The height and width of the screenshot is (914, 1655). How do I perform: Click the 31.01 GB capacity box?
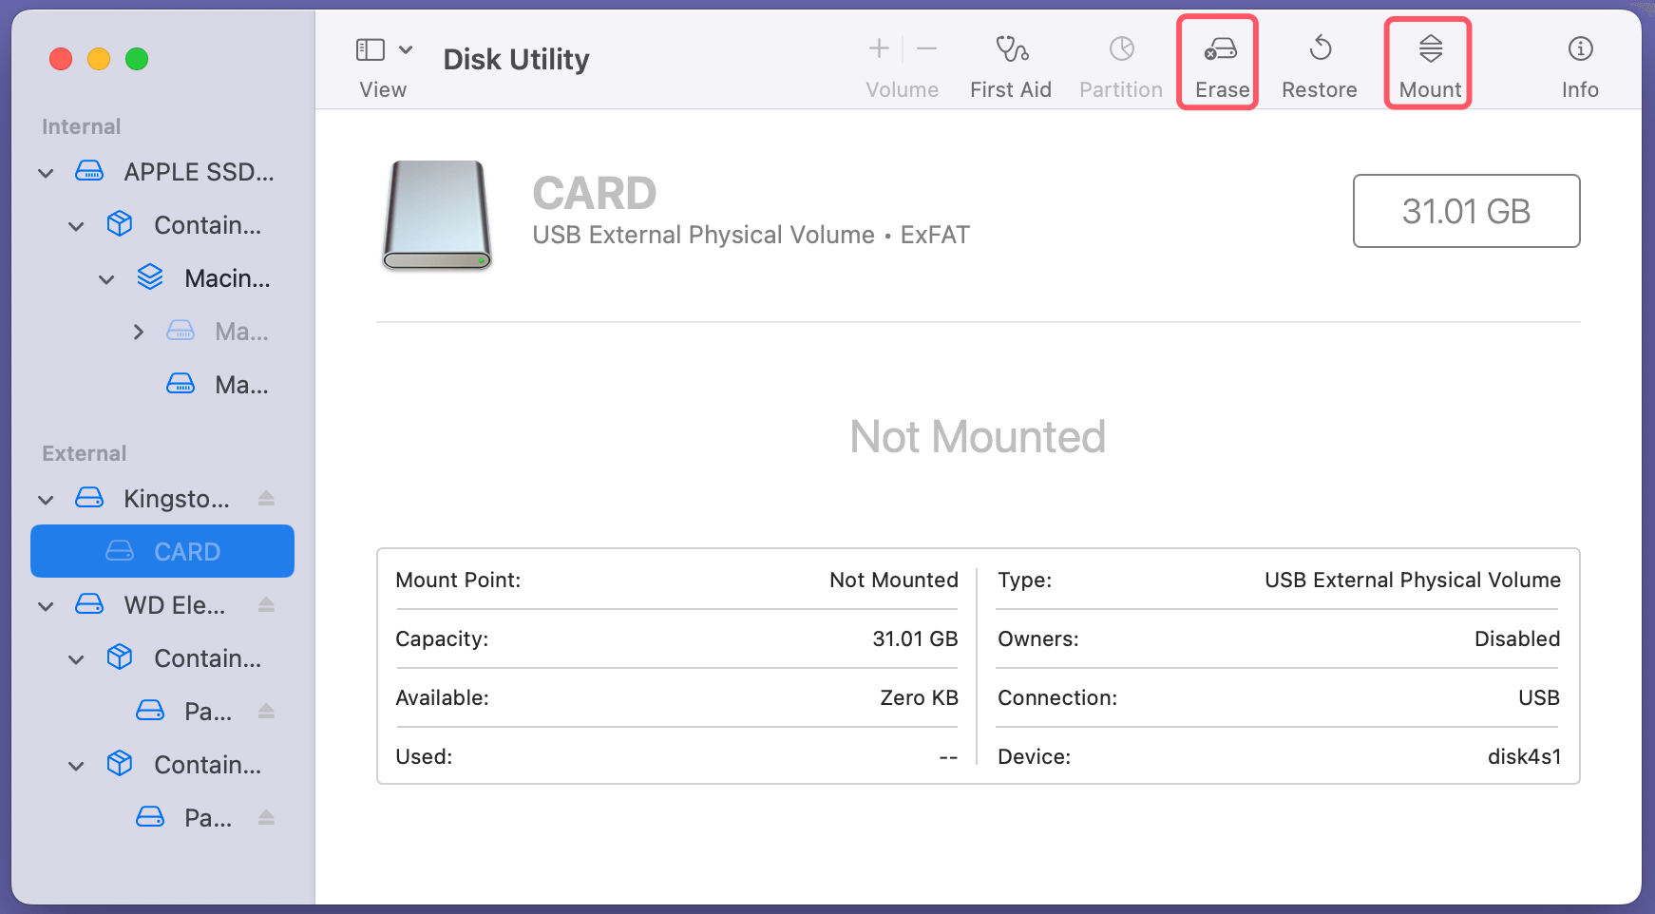point(1465,211)
